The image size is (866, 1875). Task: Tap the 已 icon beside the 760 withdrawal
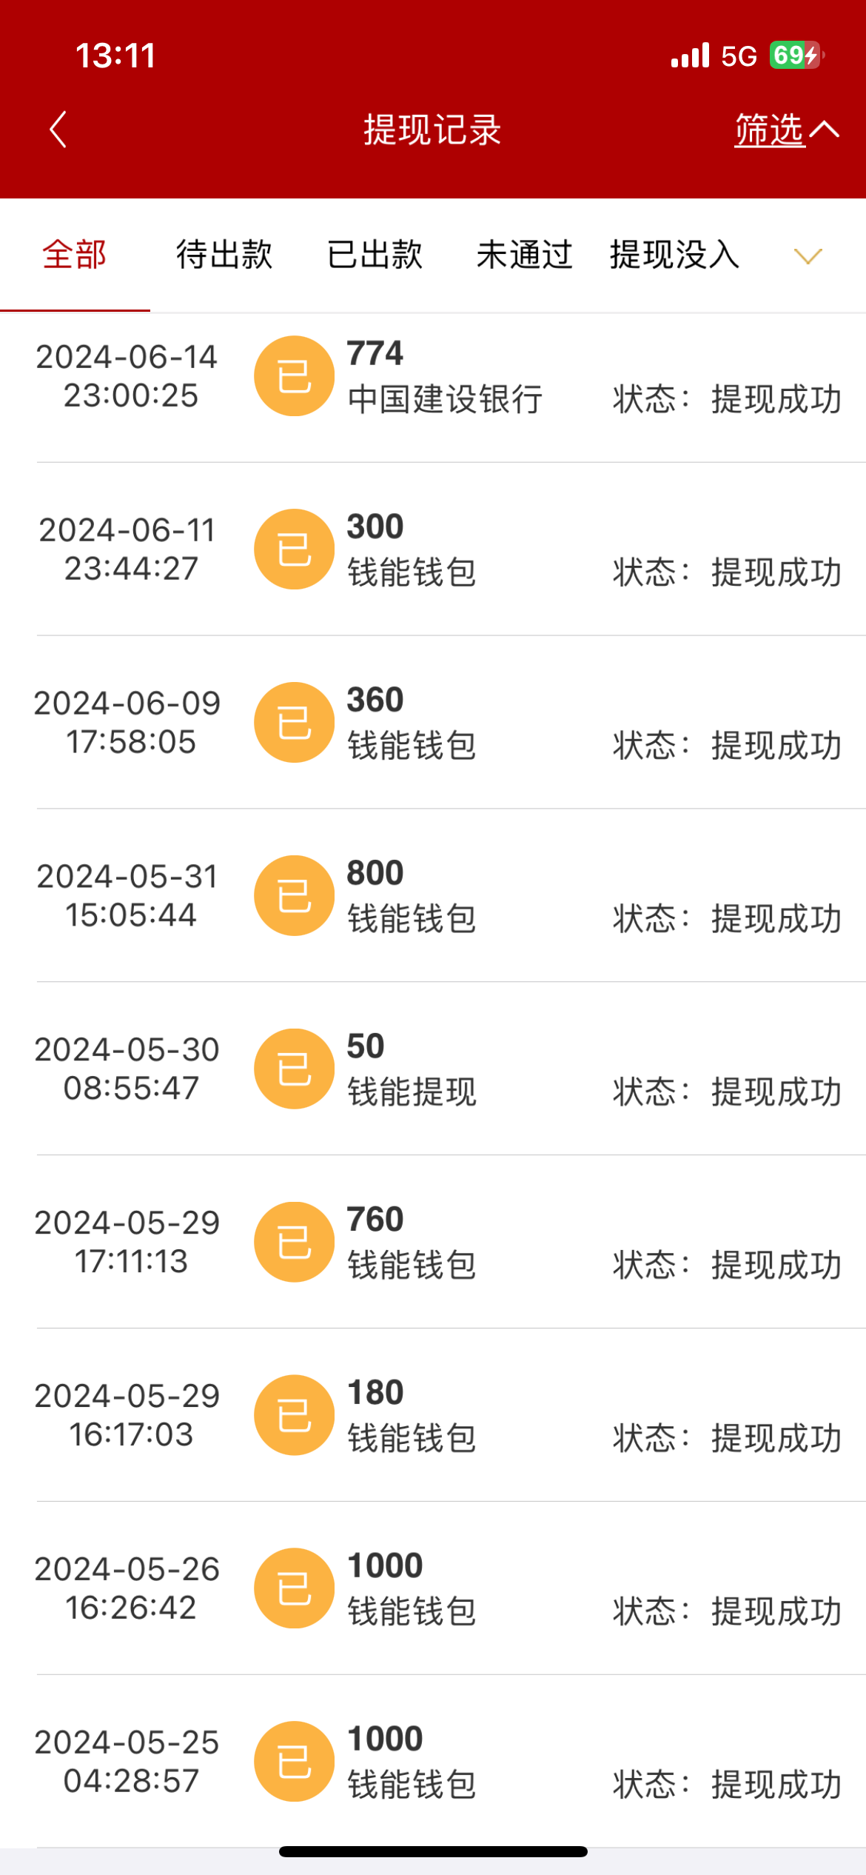pyautogui.click(x=294, y=1242)
